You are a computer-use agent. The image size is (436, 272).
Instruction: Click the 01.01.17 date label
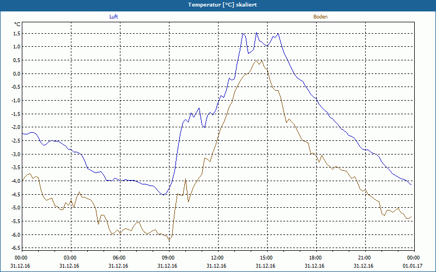click(413, 266)
